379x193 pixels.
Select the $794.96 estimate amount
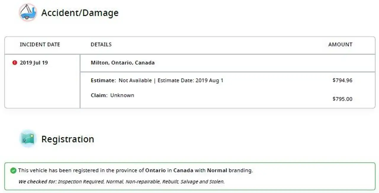pyautogui.click(x=342, y=80)
